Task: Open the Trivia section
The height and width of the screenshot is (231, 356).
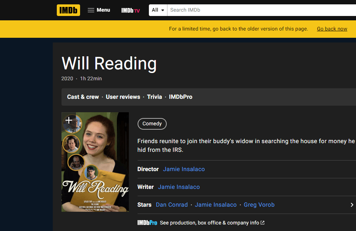Action: (154, 97)
